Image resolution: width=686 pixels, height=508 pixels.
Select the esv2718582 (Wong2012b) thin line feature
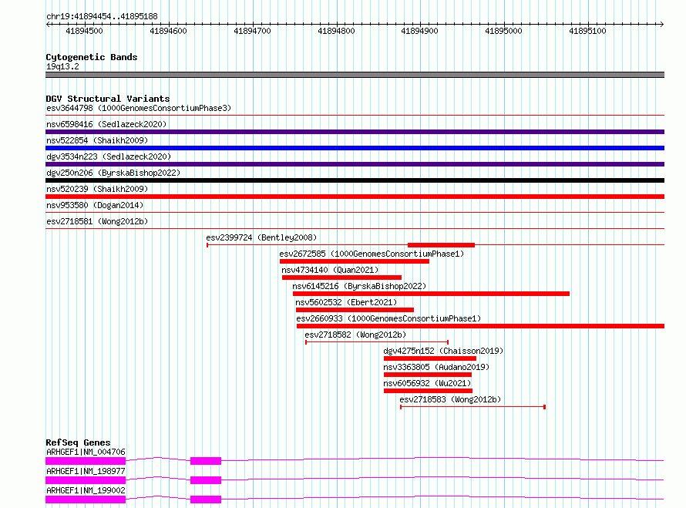[x=377, y=342]
